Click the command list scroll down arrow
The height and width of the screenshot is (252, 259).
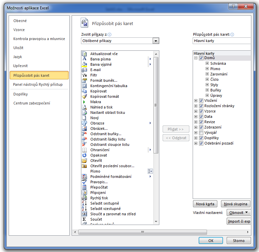point(156,222)
